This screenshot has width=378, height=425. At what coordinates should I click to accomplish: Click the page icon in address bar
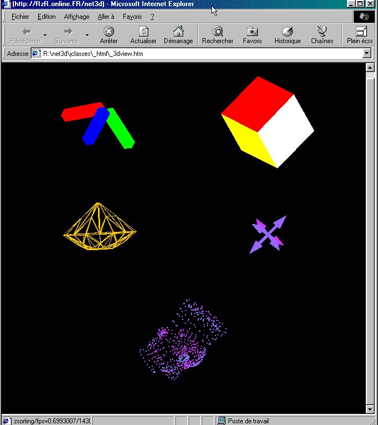37,53
